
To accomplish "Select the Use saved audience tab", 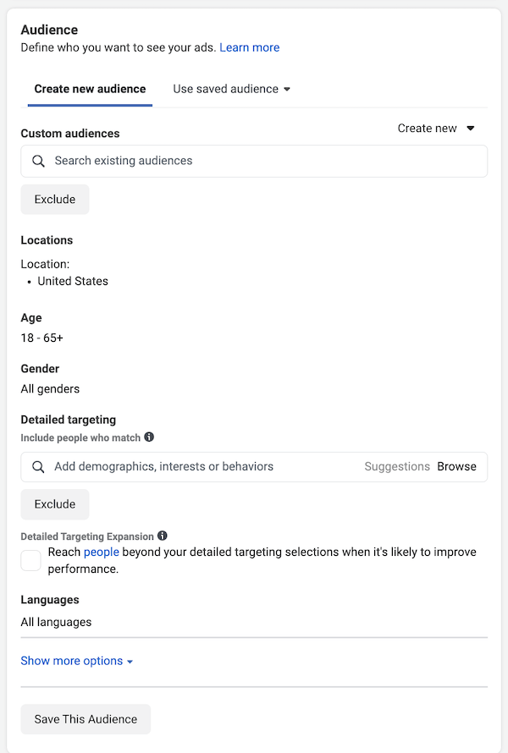I will pyautogui.click(x=225, y=89).
